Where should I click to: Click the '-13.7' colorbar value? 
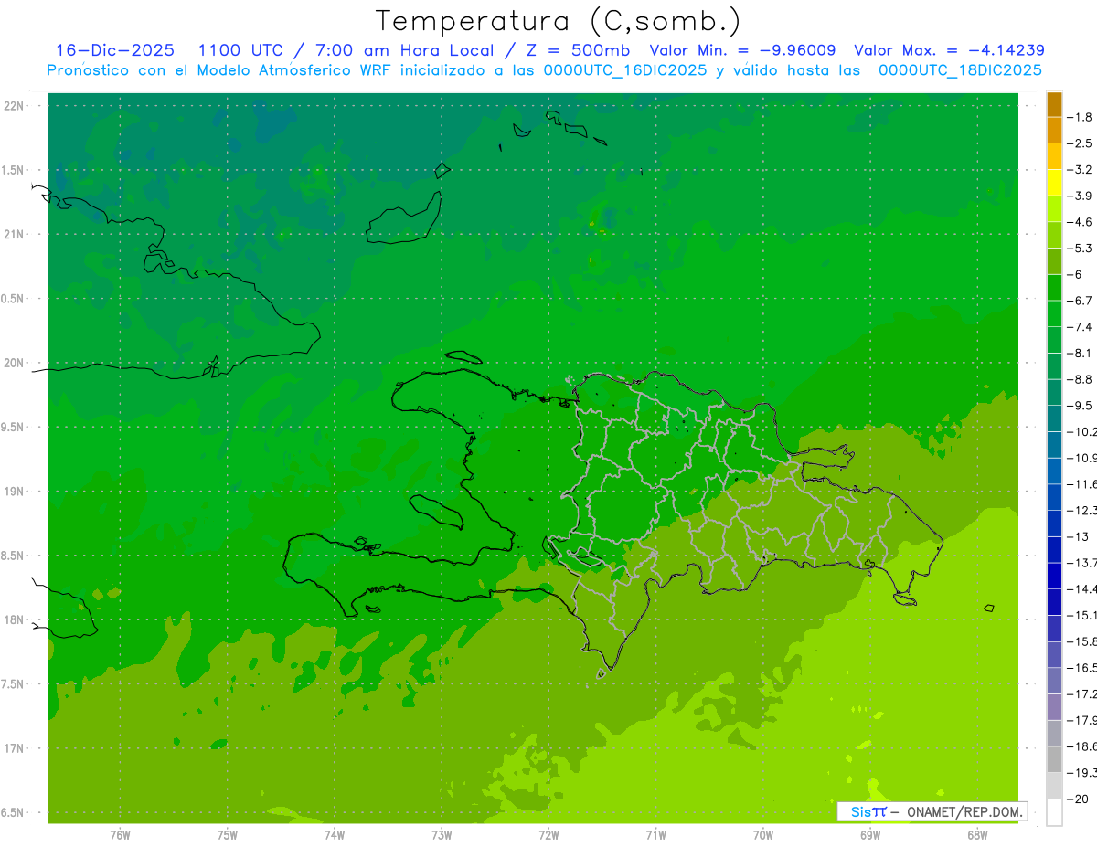pyautogui.click(x=1081, y=563)
